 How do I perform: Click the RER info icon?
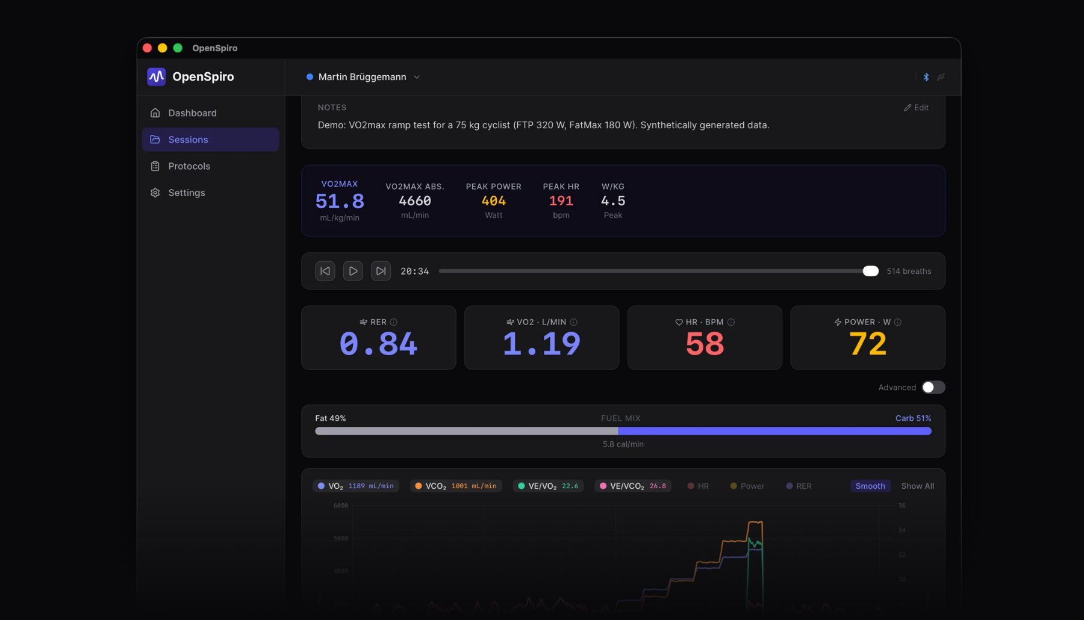pos(394,322)
